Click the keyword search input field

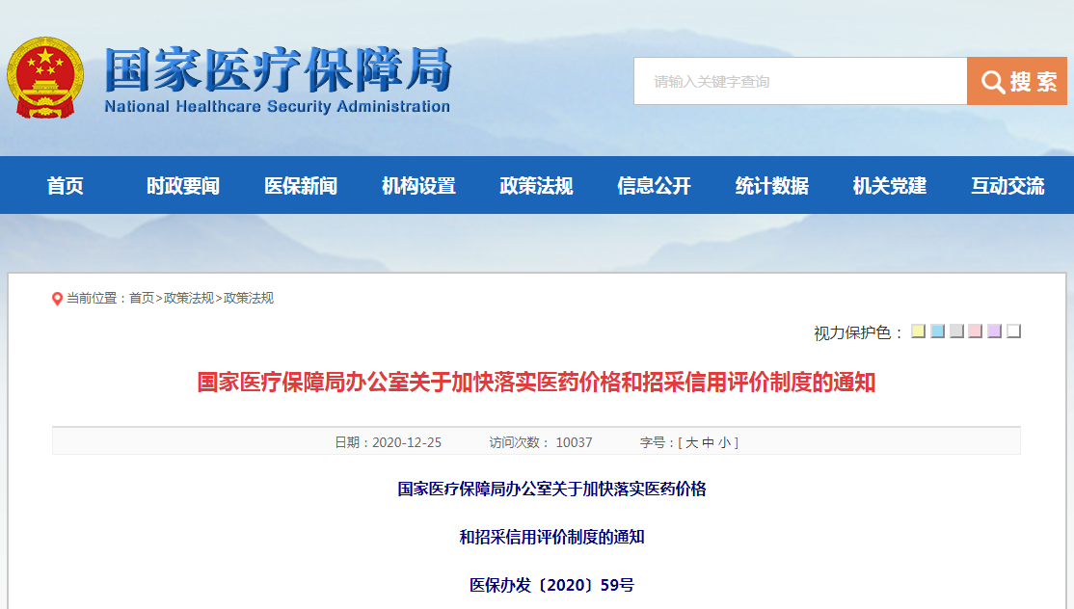(799, 82)
